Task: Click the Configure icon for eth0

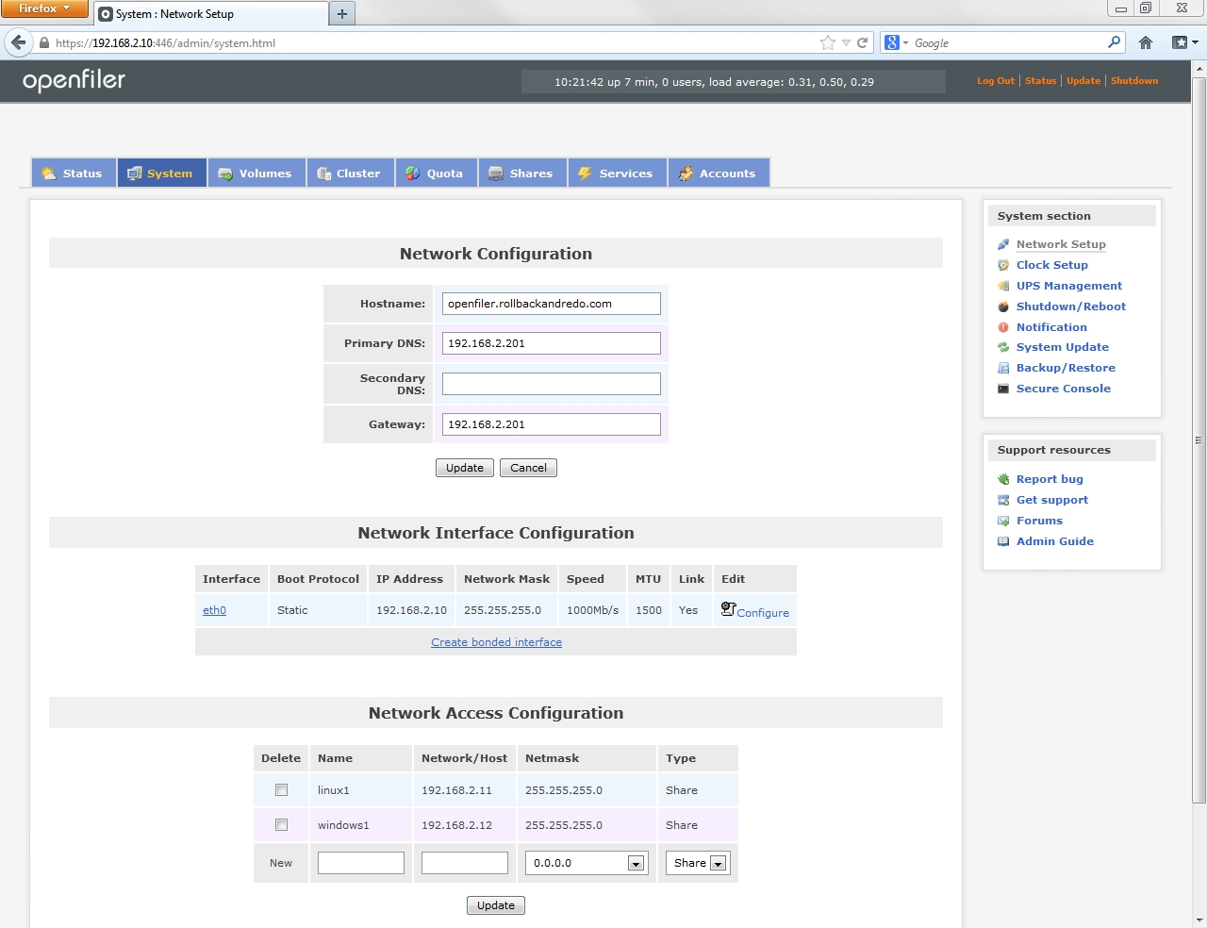Action: click(728, 609)
